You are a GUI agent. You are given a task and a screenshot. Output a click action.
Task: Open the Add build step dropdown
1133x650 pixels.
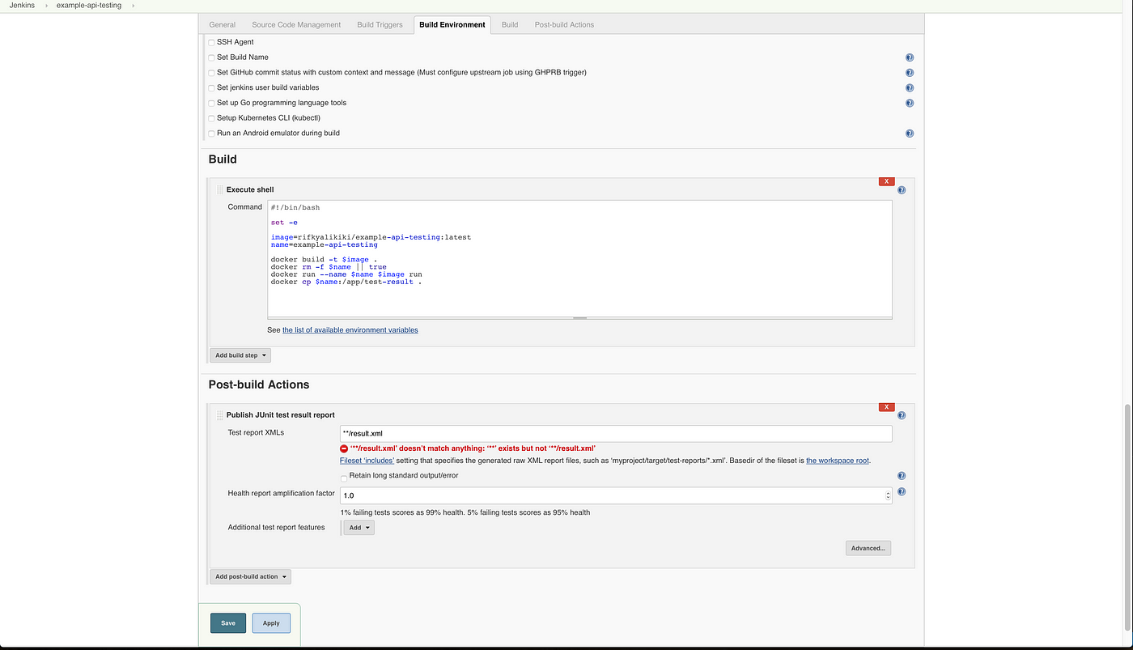pos(240,355)
